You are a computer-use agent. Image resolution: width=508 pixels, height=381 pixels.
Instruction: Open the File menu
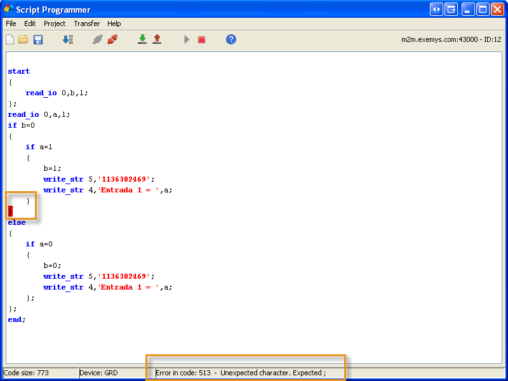(x=11, y=23)
